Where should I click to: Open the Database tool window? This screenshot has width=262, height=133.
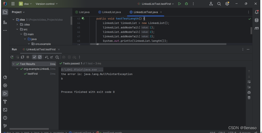click(256, 20)
